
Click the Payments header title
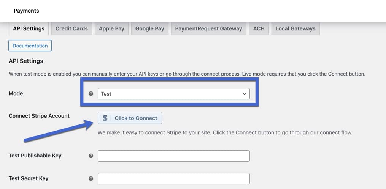coord(26,11)
